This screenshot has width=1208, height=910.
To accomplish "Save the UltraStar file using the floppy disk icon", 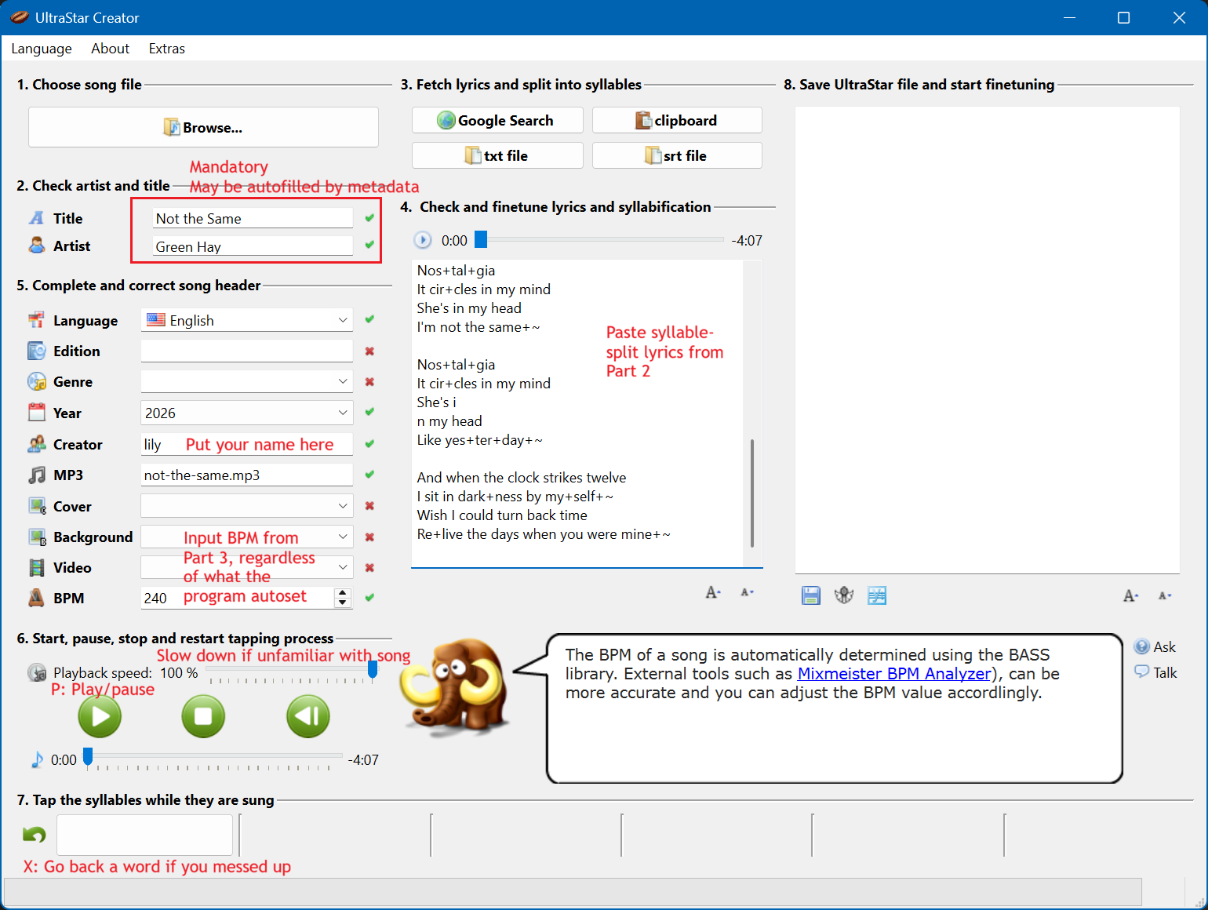I will 811,595.
